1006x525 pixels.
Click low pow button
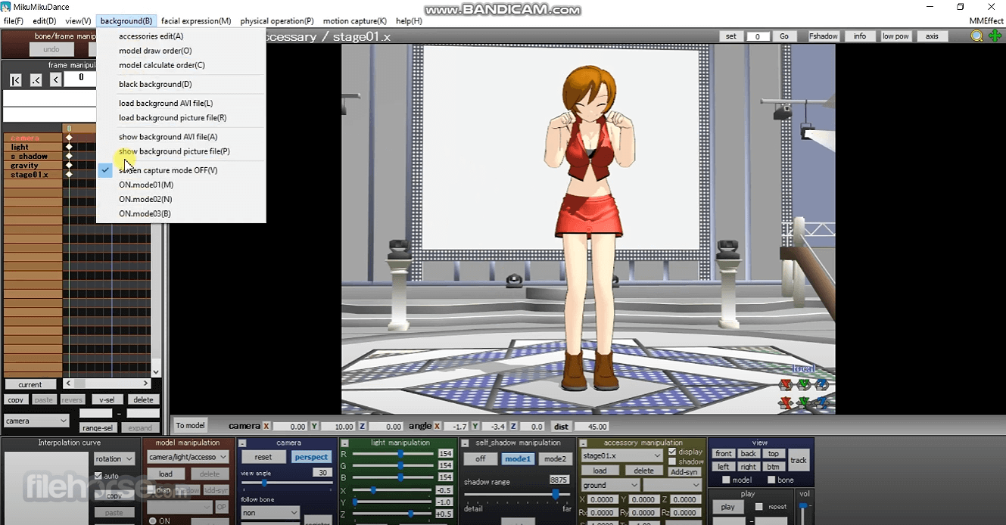click(x=895, y=36)
